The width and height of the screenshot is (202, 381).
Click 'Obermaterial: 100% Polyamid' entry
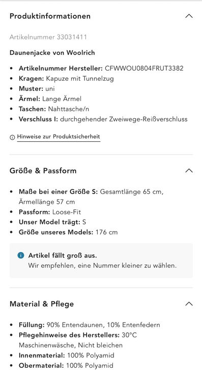tap(66, 365)
